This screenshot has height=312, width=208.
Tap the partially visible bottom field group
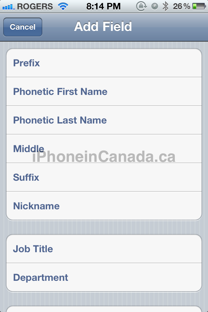pyautogui.click(x=104, y=309)
